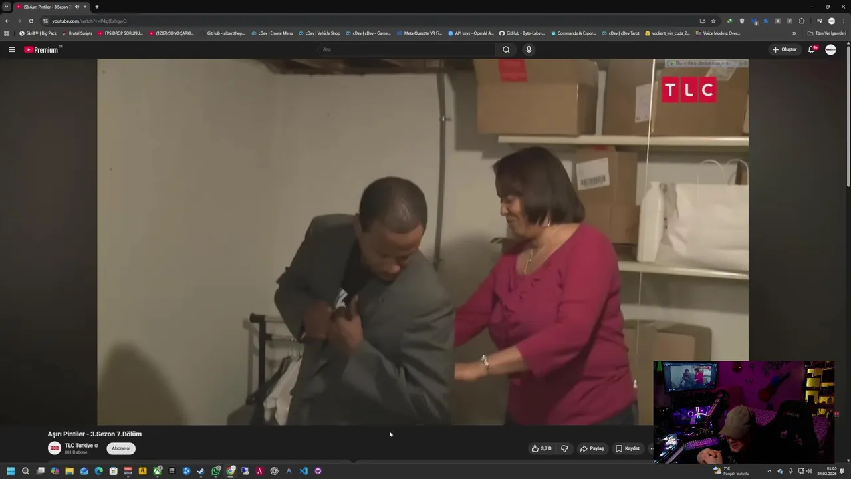Click the video player to pause
The image size is (851, 479).
coord(423,241)
